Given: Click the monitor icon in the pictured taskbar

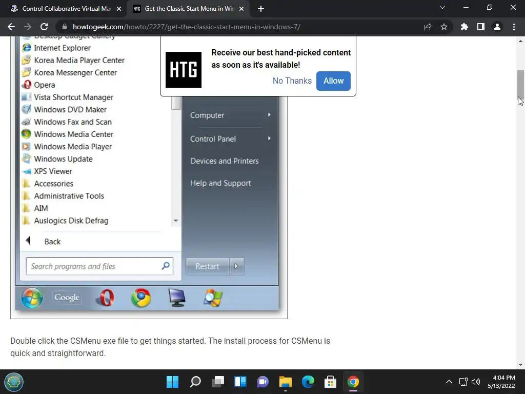Looking at the screenshot, I should pos(177,298).
